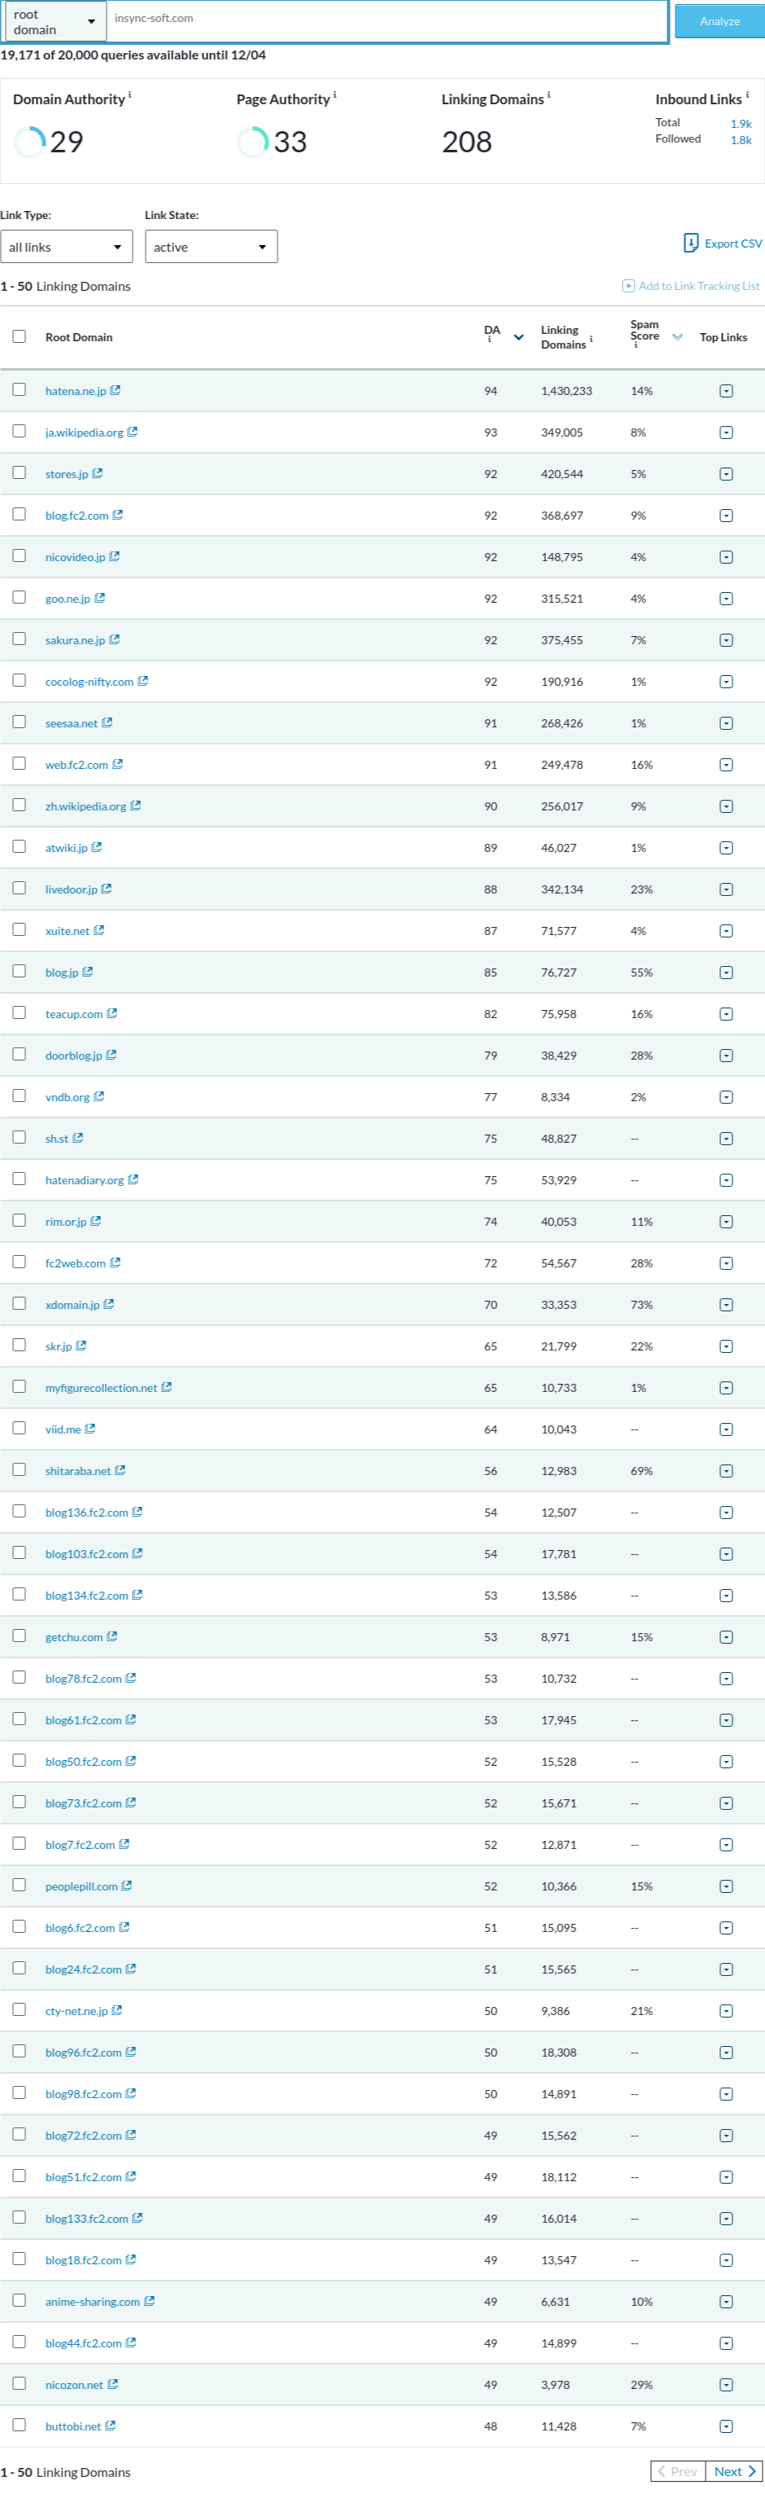This screenshot has height=2494, width=765.
Task: Click the Analyze button
Action: click(x=719, y=21)
